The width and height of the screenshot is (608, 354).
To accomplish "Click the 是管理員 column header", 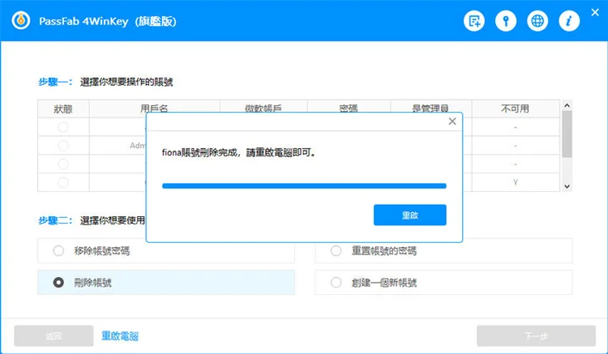I will 430,108.
